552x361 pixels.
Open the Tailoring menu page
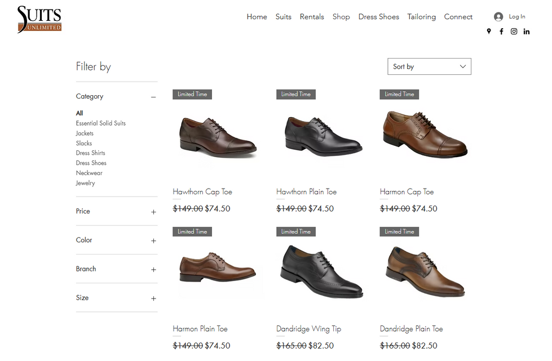click(422, 17)
